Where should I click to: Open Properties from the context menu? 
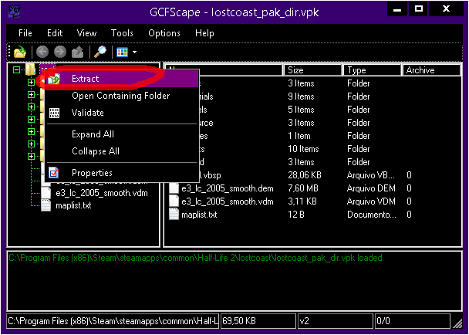122,173
